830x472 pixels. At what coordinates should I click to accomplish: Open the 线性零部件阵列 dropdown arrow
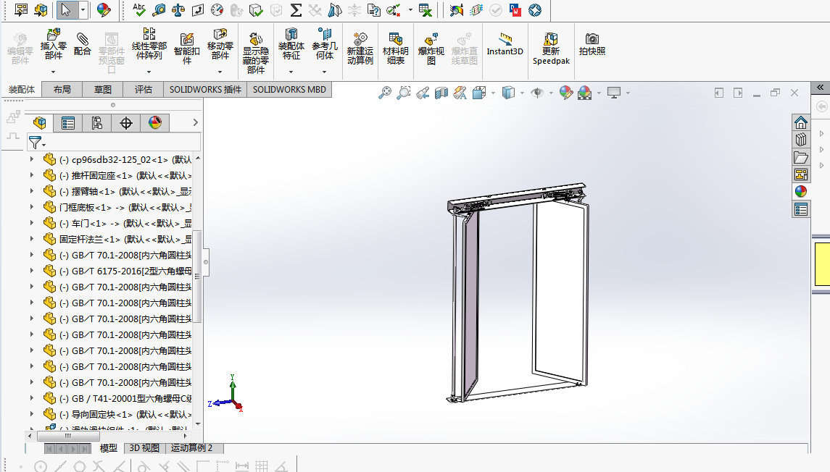tap(149, 72)
